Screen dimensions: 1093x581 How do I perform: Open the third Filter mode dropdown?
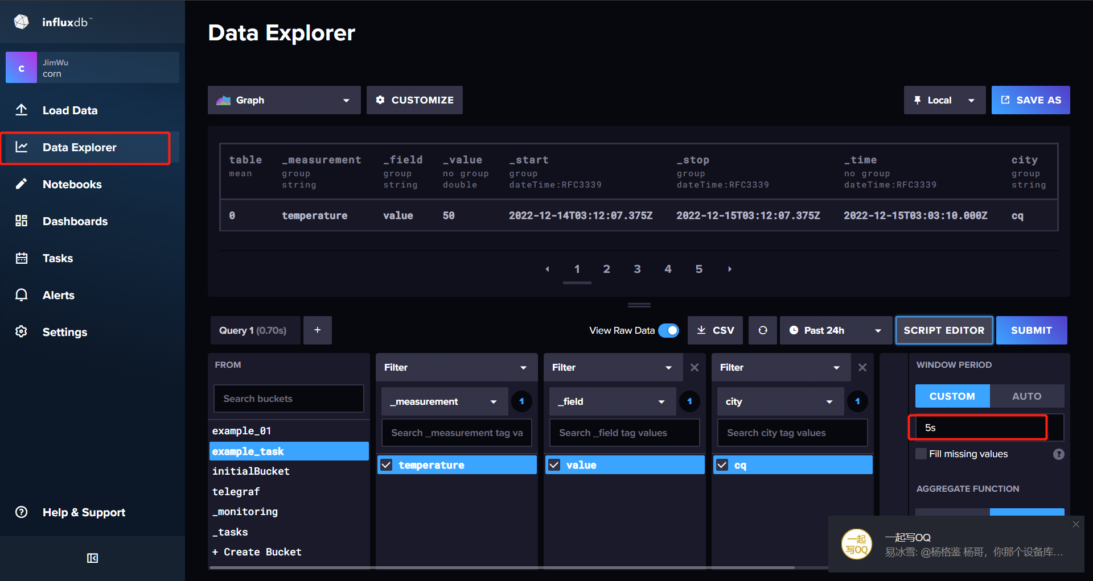tap(781, 367)
